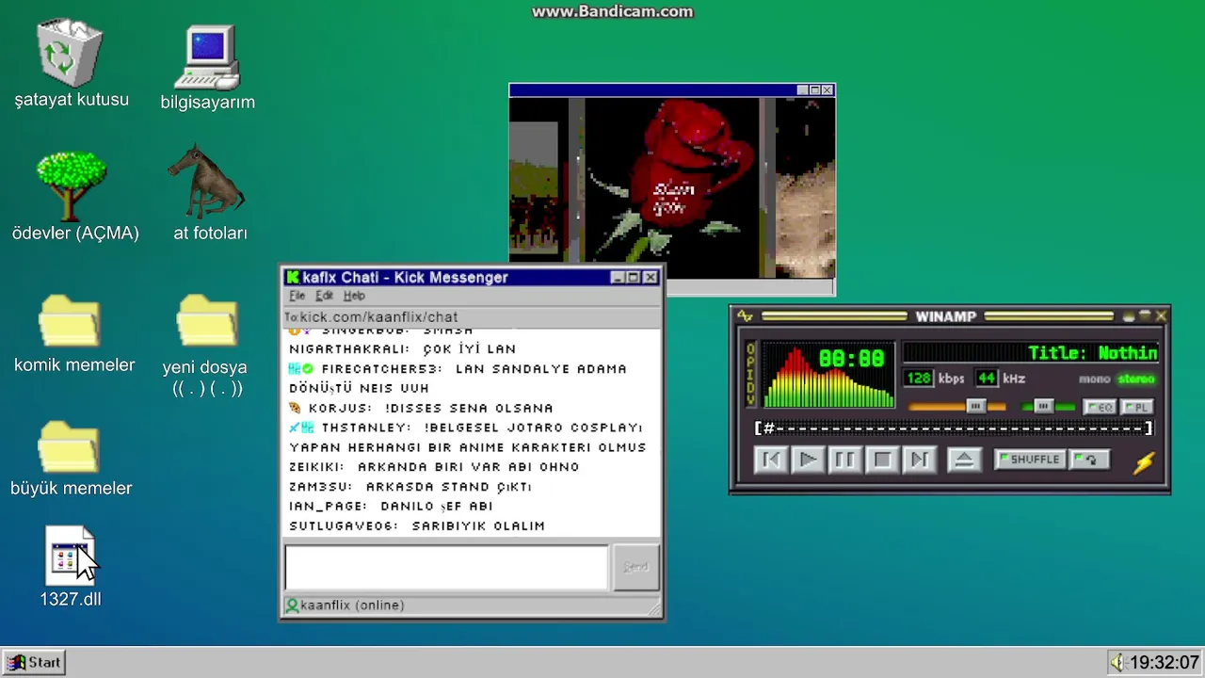This screenshot has height=678, width=1205.
Task: Click ZAM3SU's message ARKASDA STAND ÇIKTI
Action: click(x=449, y=487)
